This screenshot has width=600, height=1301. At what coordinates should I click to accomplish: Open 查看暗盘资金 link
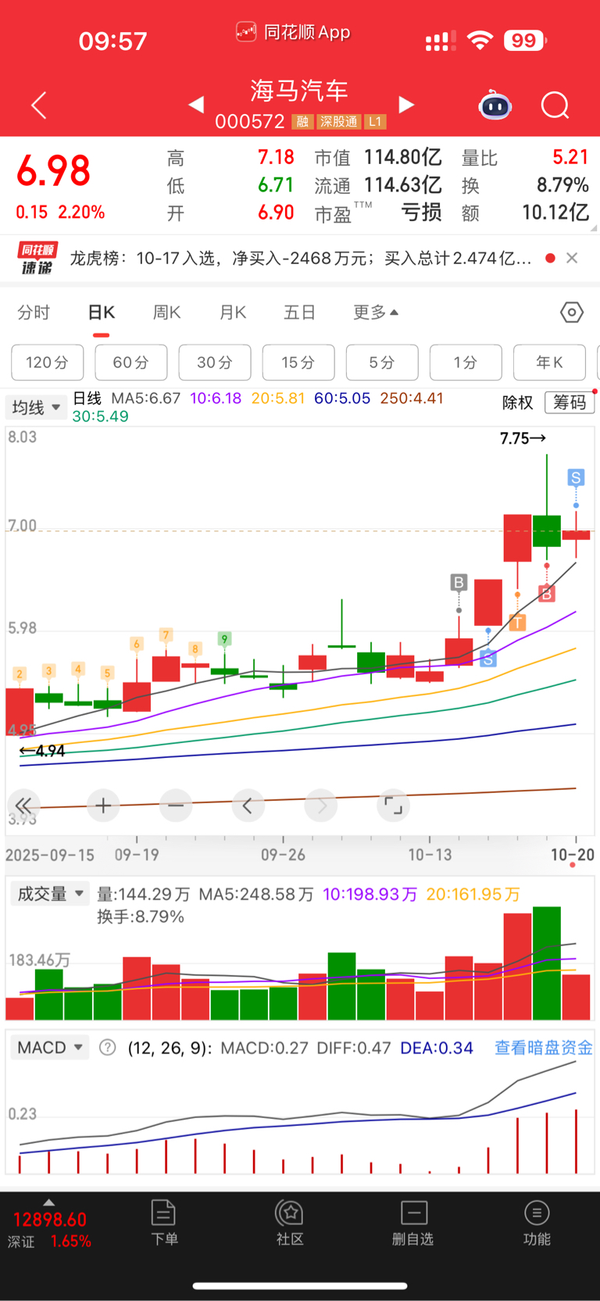[x=544, y=1048]
